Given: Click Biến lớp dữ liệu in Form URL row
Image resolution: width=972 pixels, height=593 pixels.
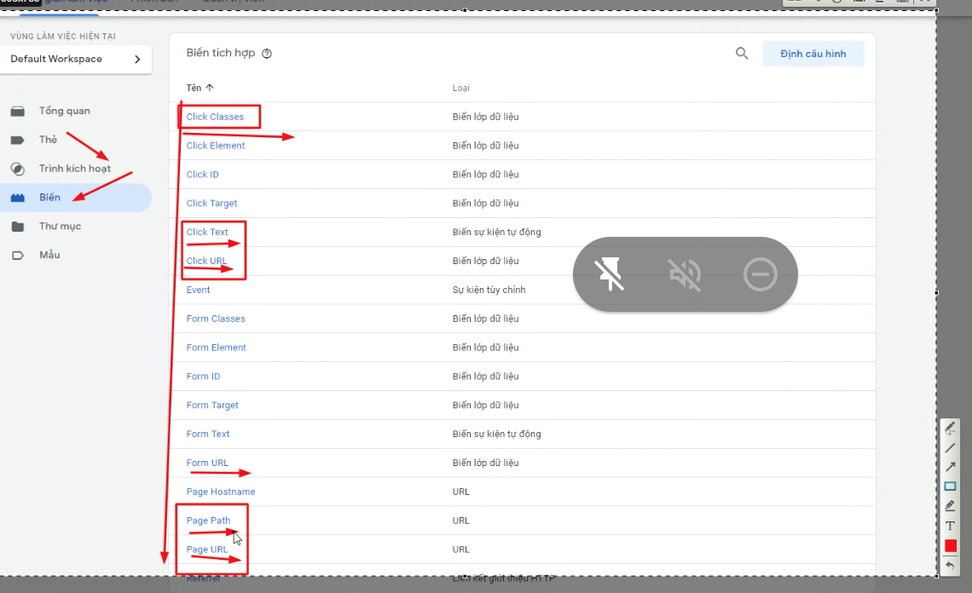Looking at the screenshot, I should click(485, 463).
